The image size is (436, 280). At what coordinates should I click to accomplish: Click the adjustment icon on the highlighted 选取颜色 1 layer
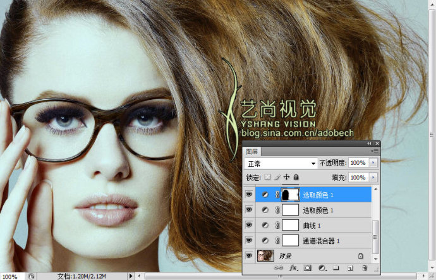(x=265, y=195)
